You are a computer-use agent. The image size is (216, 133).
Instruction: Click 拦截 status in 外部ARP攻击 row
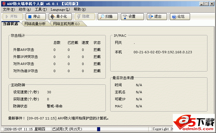(x=97, y=50)
